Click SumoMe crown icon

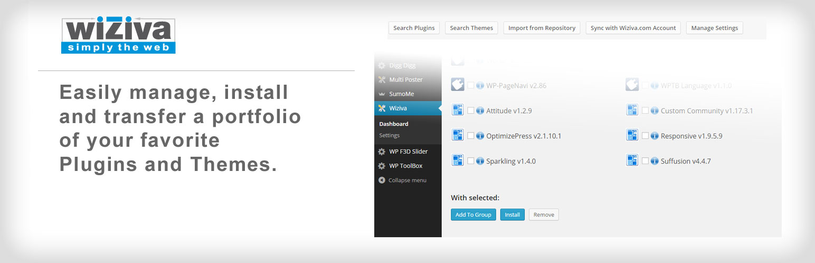(x=382, y=94)
